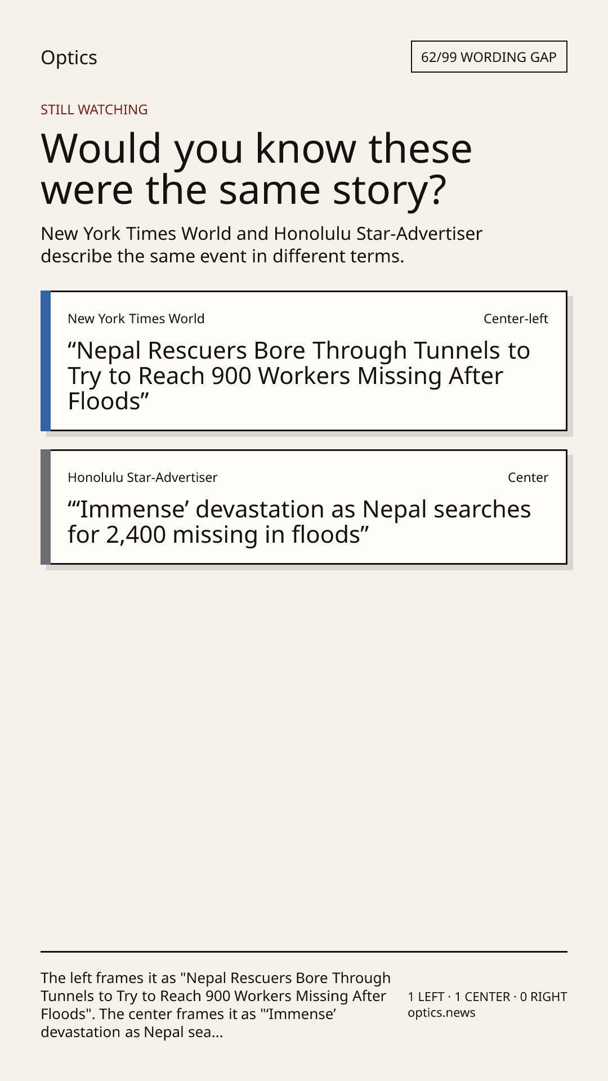The height and width of the screenshot is (1081, 608).
Task: Click the Optics logo text
Action: [69, 57]
